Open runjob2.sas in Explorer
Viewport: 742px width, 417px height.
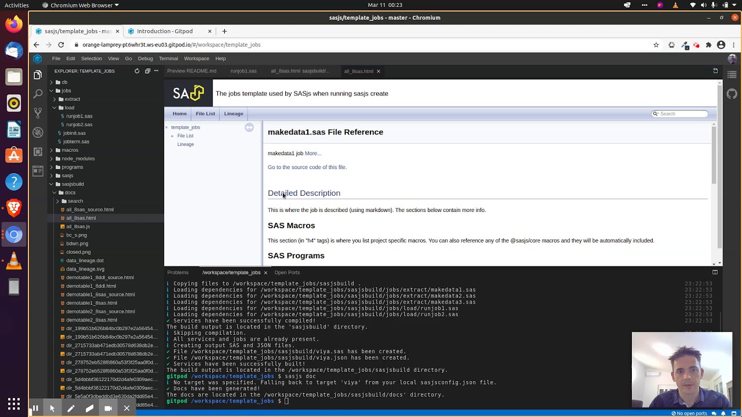79,125
